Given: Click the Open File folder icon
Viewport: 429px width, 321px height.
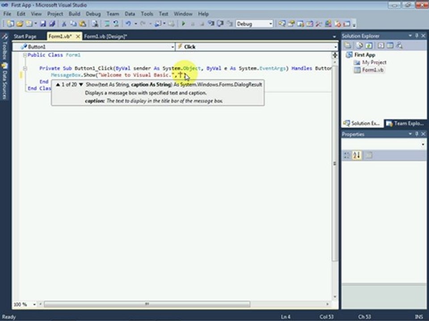Looking at the screenshot, I should [20, 24].
